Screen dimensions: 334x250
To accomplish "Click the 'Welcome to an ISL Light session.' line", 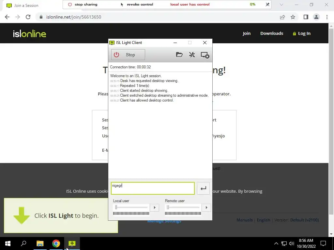I will [136, 76].
